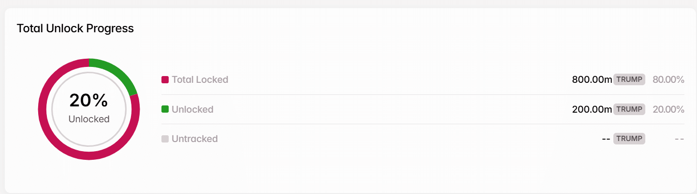697x194 pixels.
Task: Click the Total Unlock Progress heading
Action: point(75,28)
